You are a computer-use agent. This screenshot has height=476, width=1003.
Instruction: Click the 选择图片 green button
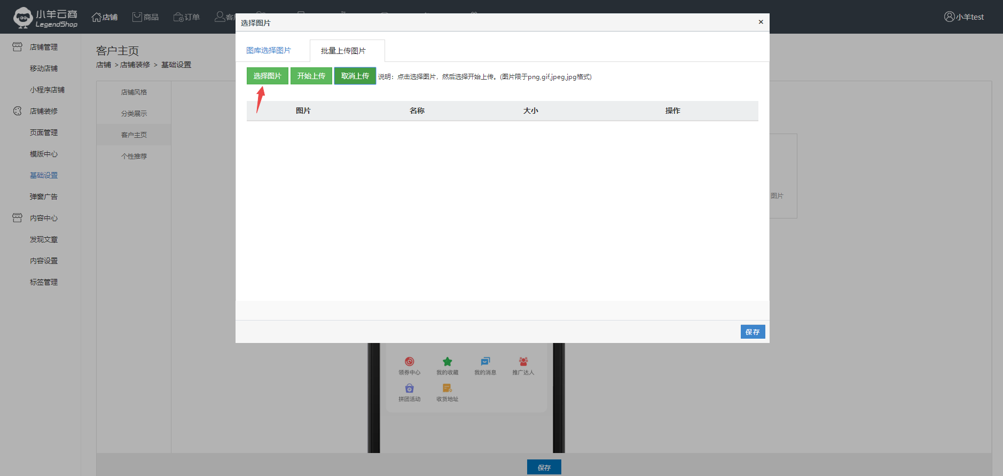[267, 76]
